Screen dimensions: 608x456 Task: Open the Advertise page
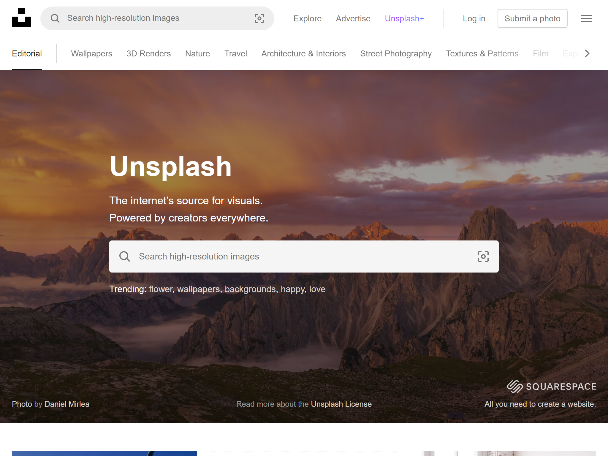pyautogui.click(x=353, y=18)
